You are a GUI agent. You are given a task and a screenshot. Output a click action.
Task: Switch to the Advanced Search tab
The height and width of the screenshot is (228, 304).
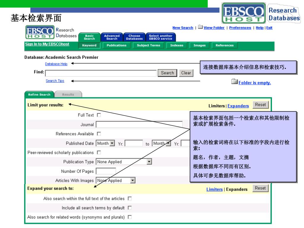pos(112,37)
